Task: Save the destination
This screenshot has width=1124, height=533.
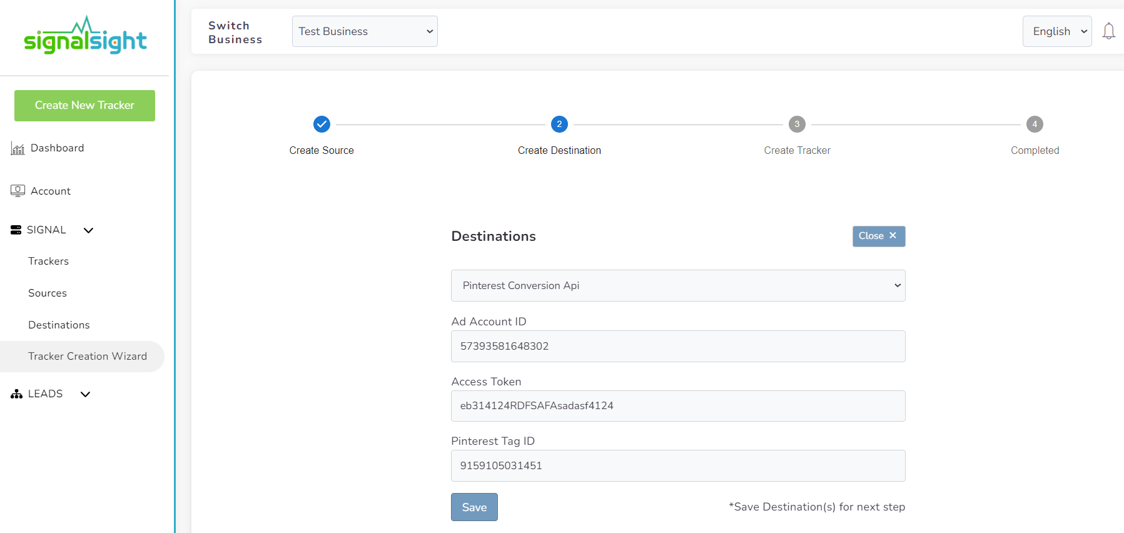Action: [x=474, y=507]
